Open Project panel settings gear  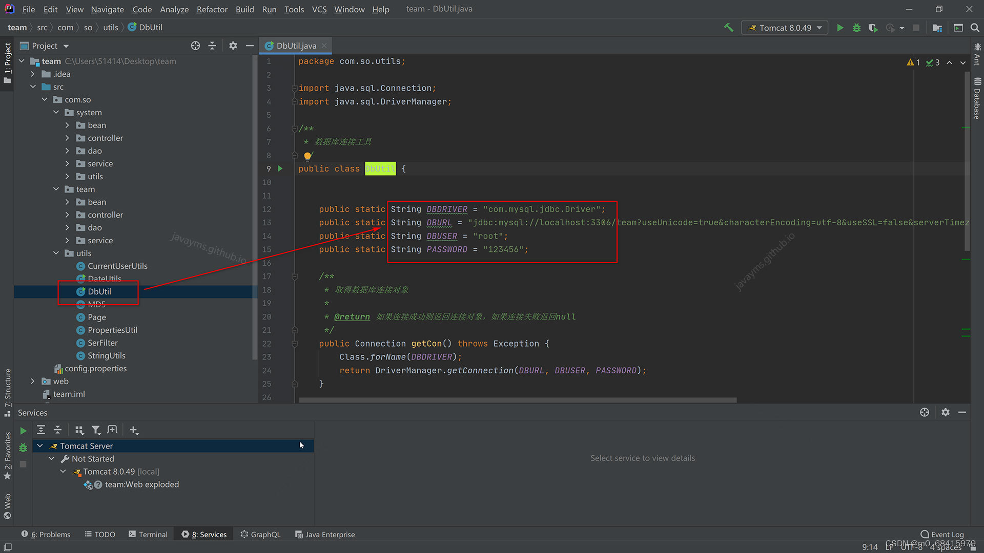pyautogui.click(x=233, y=46)
